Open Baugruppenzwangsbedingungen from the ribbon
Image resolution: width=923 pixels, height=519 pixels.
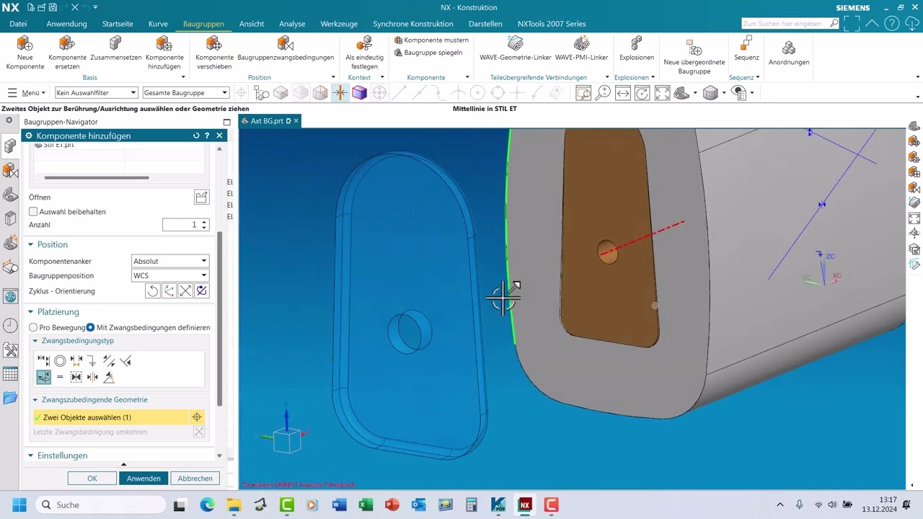(x=286, y=48)
